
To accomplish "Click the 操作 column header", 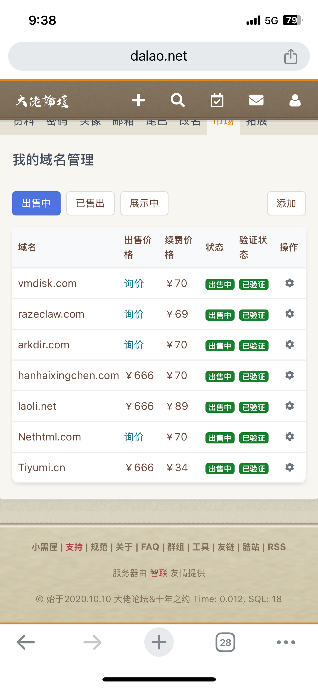I will (289, 247).
